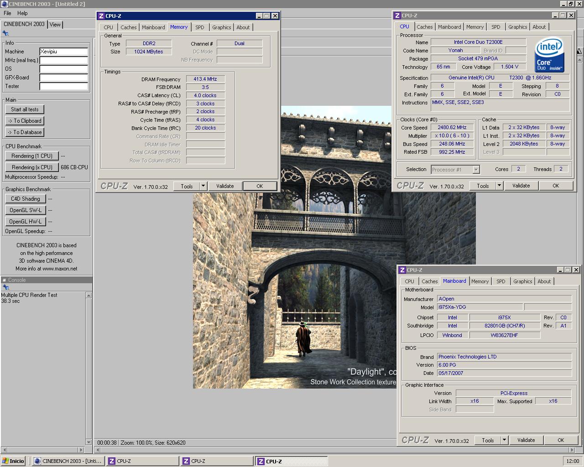Click the Z icon in the CPU-Z Memory window title bar
Screen dimensions: 584x467
[x=101, y=16]
